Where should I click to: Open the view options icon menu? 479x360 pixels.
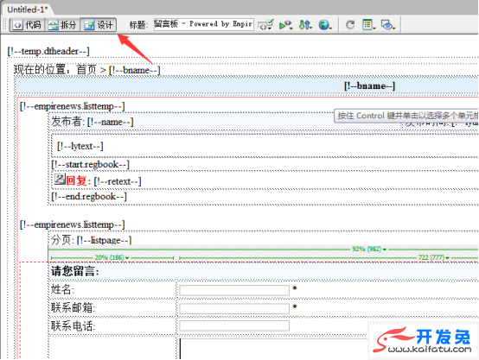pos(368,25)
